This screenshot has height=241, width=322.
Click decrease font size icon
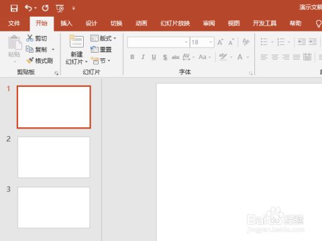[x=231, y=42]
